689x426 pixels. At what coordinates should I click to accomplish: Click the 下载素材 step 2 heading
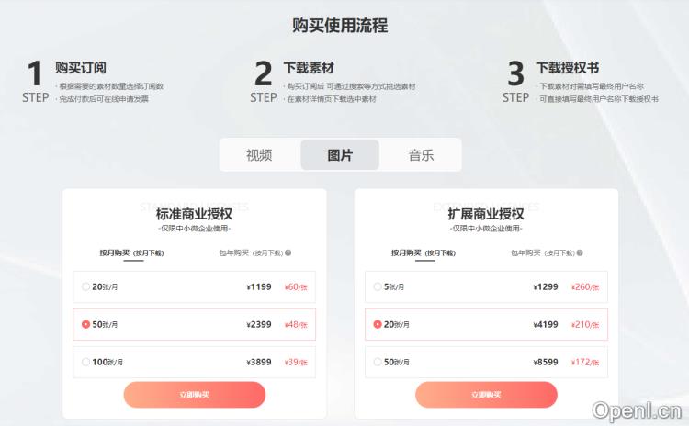309,68
